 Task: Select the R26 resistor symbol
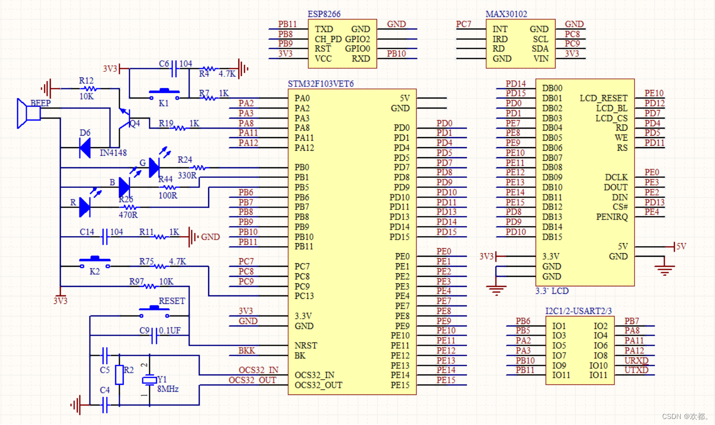pyautogui.click(x=130, y=207)
